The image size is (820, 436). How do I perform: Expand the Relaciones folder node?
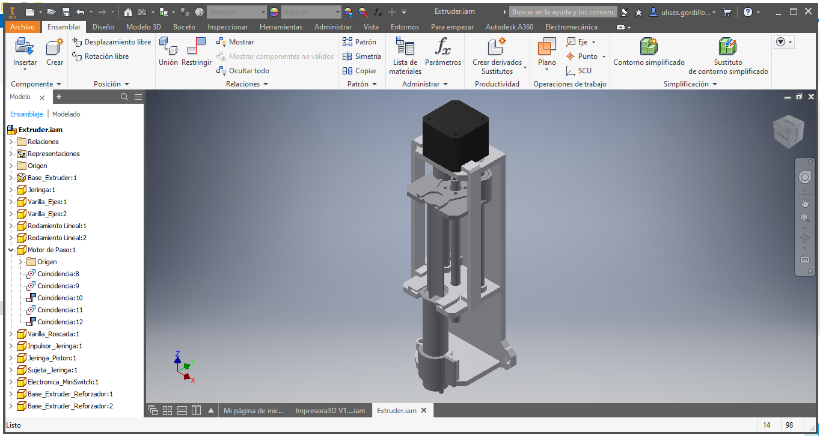11,142
